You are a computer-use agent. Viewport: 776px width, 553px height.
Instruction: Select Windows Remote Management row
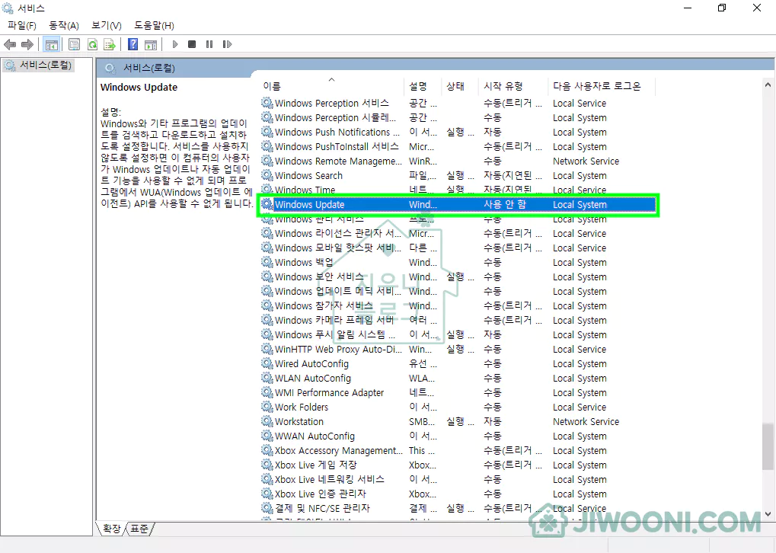pyautogui.click(x=458, y=161)
